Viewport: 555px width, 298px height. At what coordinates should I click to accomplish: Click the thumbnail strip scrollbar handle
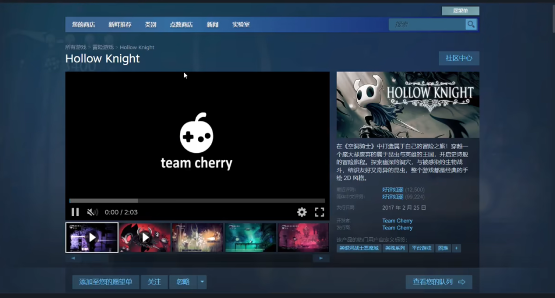tap(95, 258)
